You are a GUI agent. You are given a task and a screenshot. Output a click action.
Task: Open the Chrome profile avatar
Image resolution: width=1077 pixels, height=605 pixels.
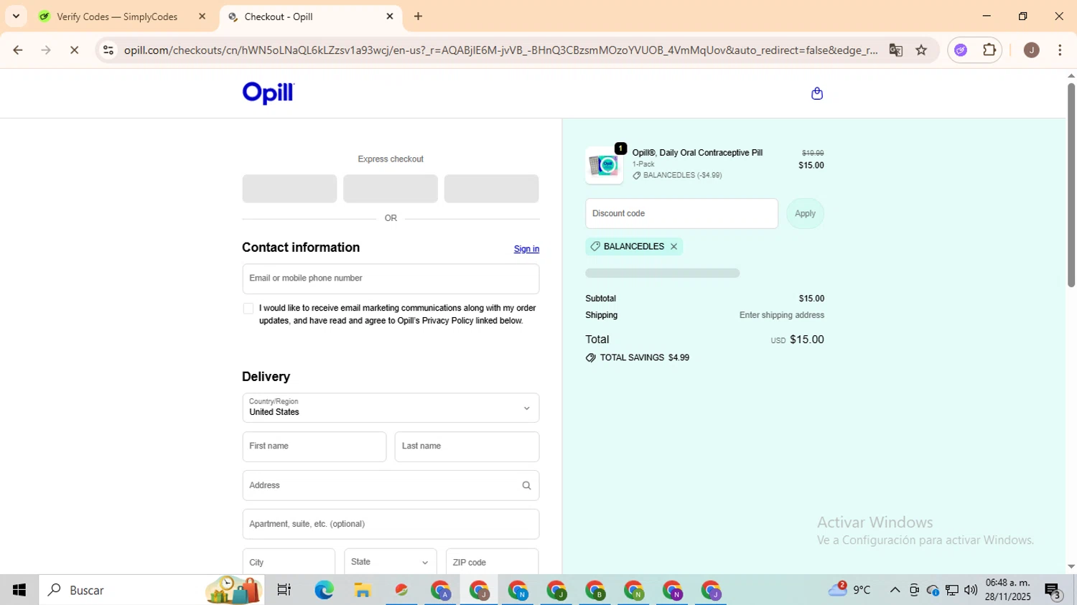point(1031,50)
